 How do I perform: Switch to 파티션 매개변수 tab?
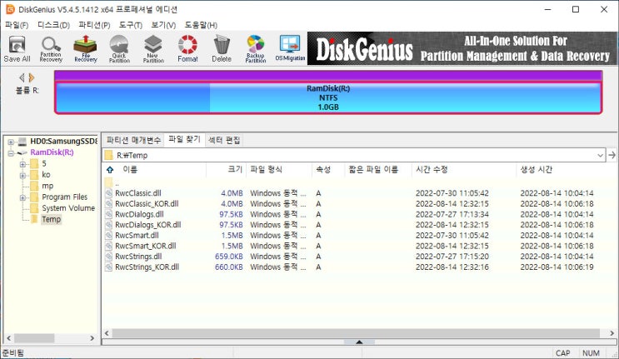[x=133, y=140]
